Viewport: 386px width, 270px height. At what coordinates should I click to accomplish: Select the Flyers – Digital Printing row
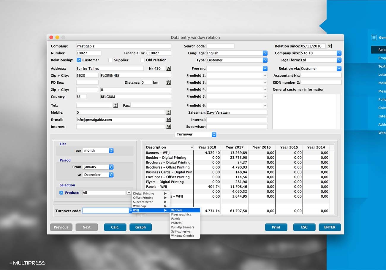click(x=237, y=182)
